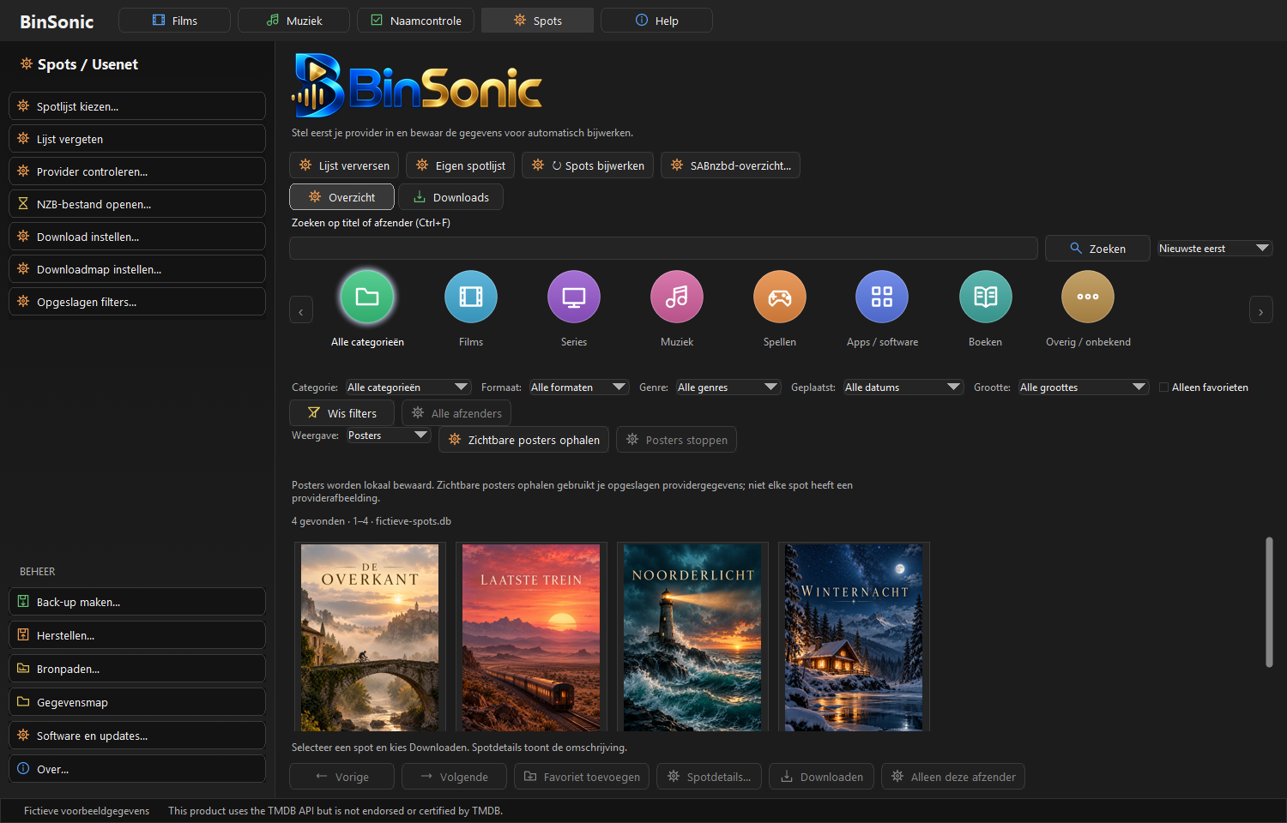Click the Zoeken button
Screen dimensions: 1287x823
click(1097, 249)
